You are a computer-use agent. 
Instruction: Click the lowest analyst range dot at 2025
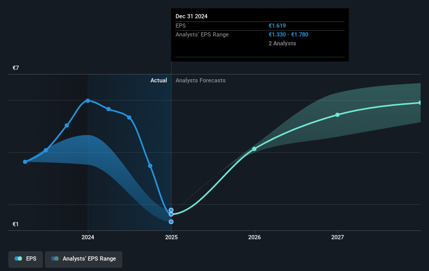(171, 222)
